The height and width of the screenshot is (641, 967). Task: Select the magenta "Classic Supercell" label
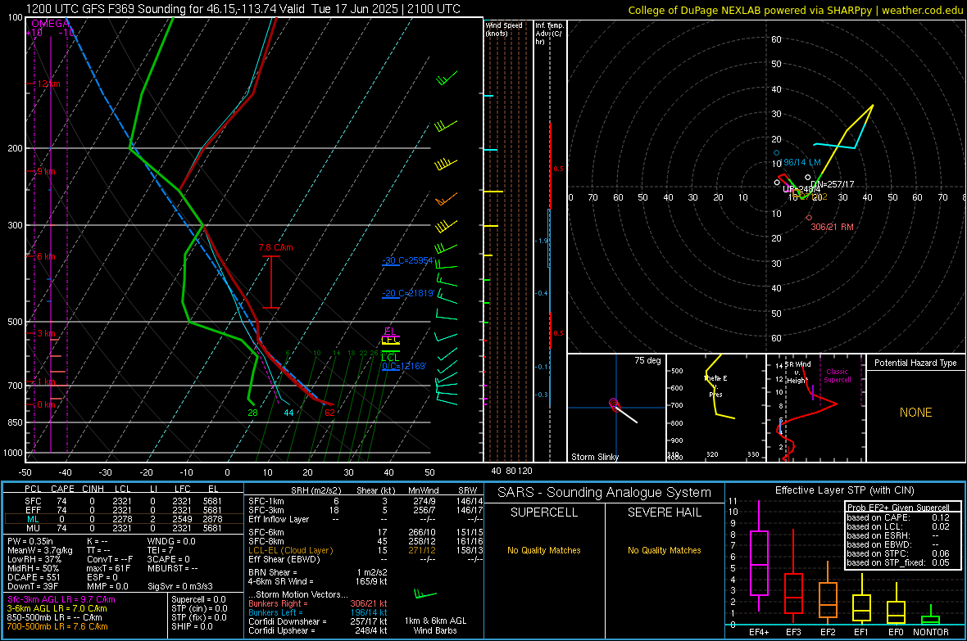[838, 376]
